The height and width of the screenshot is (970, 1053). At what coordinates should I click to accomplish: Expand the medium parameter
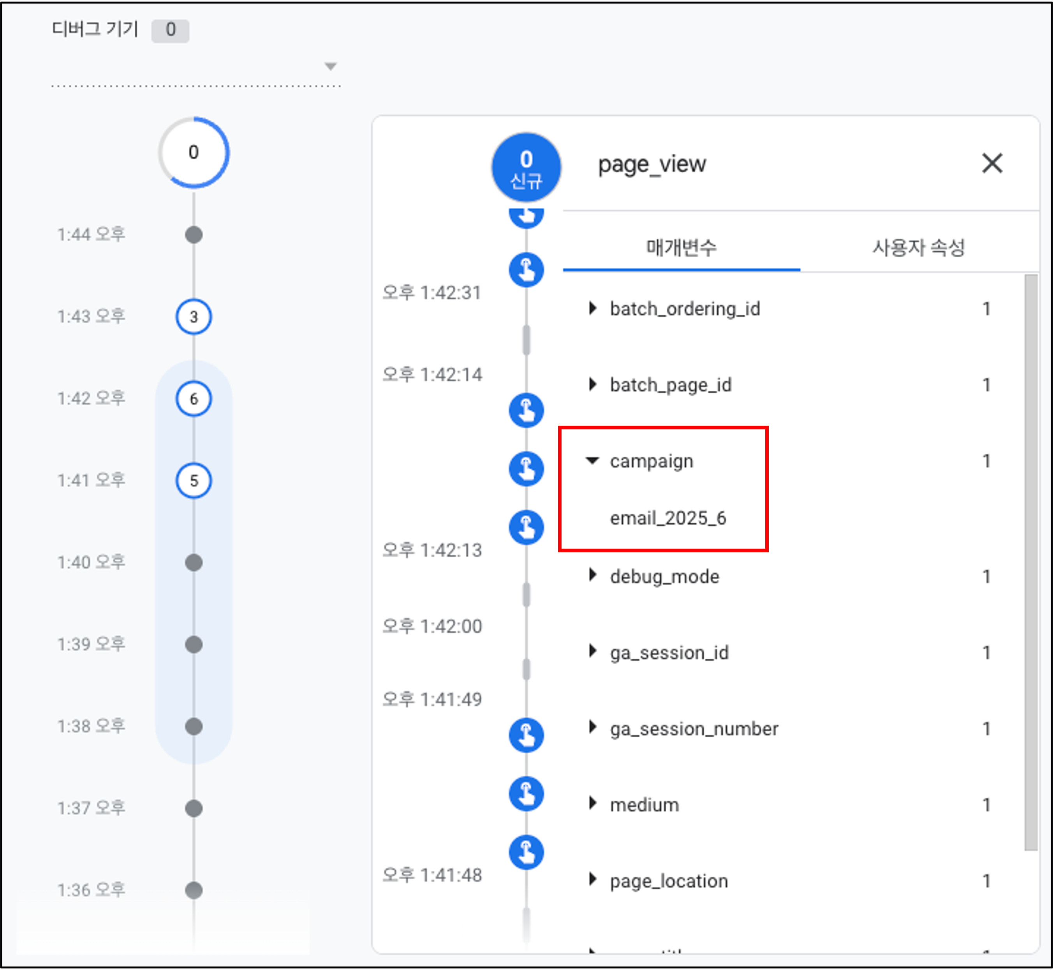(x=593, y=803)
